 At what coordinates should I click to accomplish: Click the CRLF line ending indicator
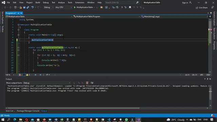coord(208,75)
